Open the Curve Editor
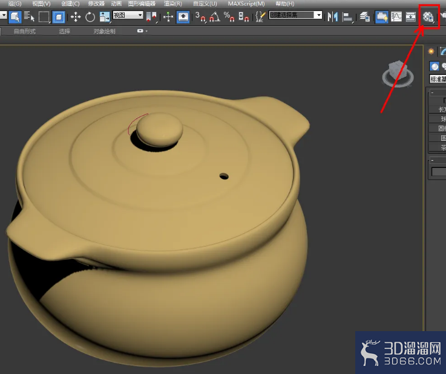 (396, 17)
